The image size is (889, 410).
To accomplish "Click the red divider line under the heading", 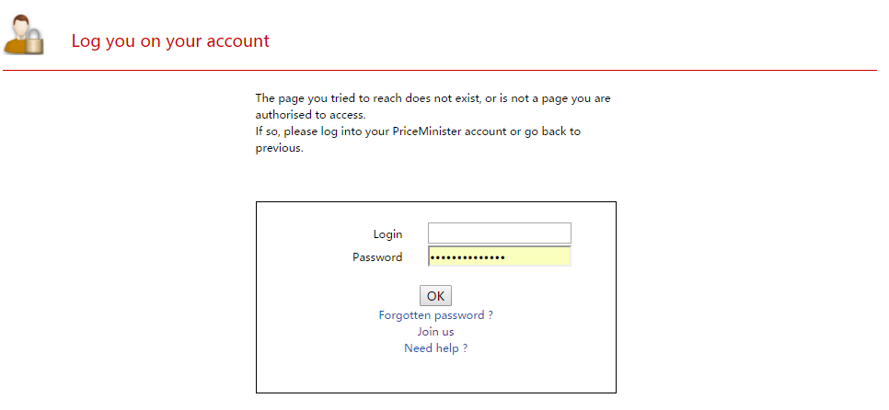I will point(440,70).
